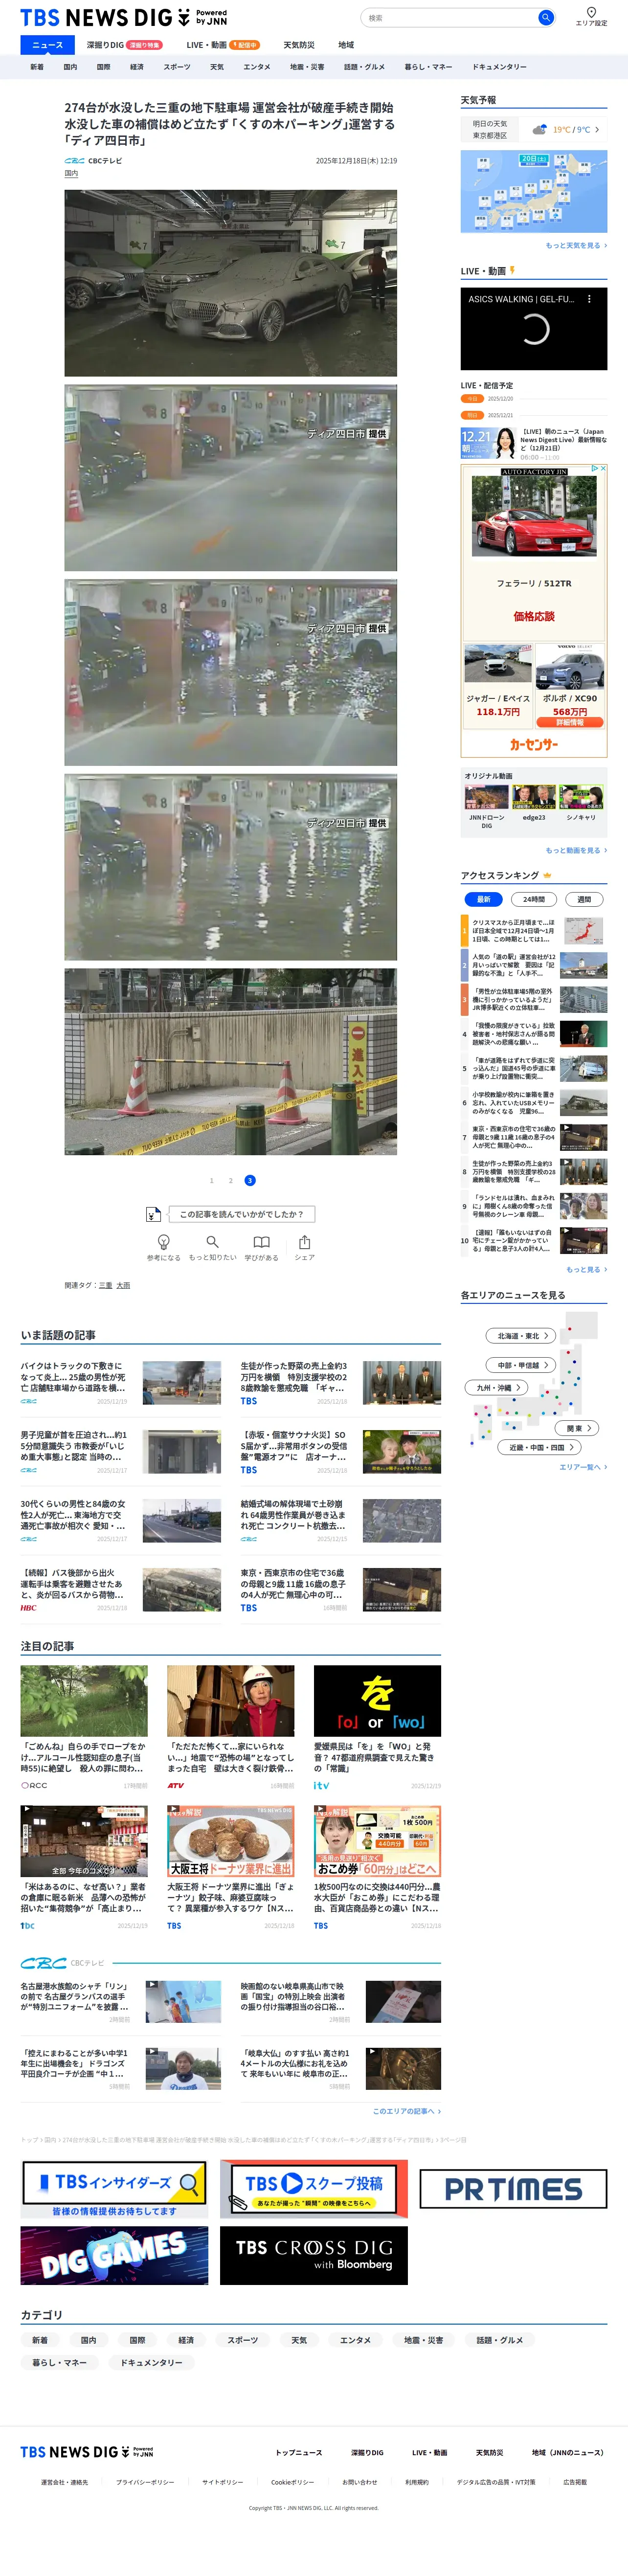Screen dimensions: 628x2576
Task: Click このエリアの記事へ link
Action: point(406,2111)
